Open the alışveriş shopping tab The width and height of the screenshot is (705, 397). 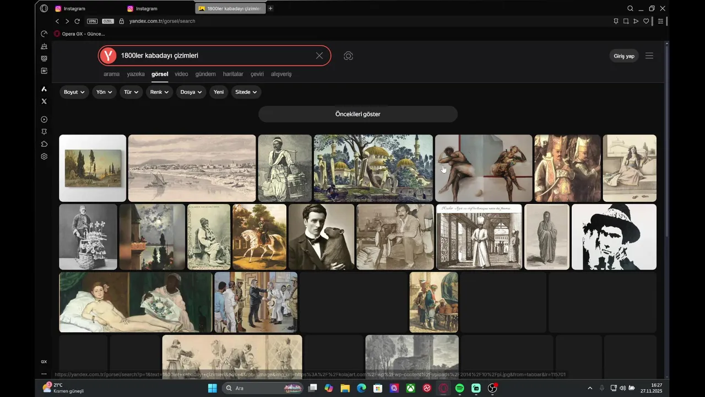[281, 74]
